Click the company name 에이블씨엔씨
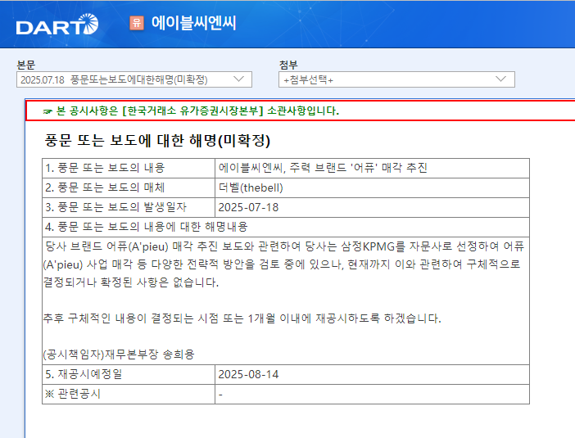 point(194,23)
